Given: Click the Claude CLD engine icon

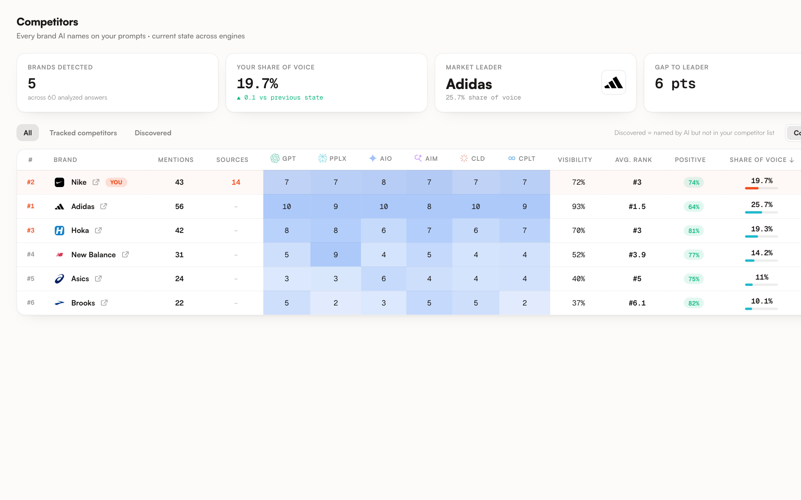Looking at the screenshot, I should coord(464,158).
